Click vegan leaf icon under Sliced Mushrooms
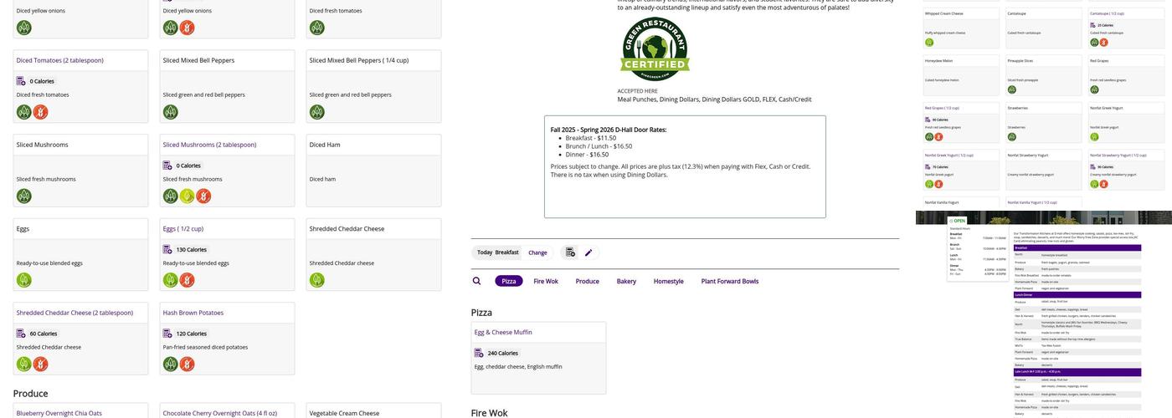1172x418 pixels. (x=24, y=196)
